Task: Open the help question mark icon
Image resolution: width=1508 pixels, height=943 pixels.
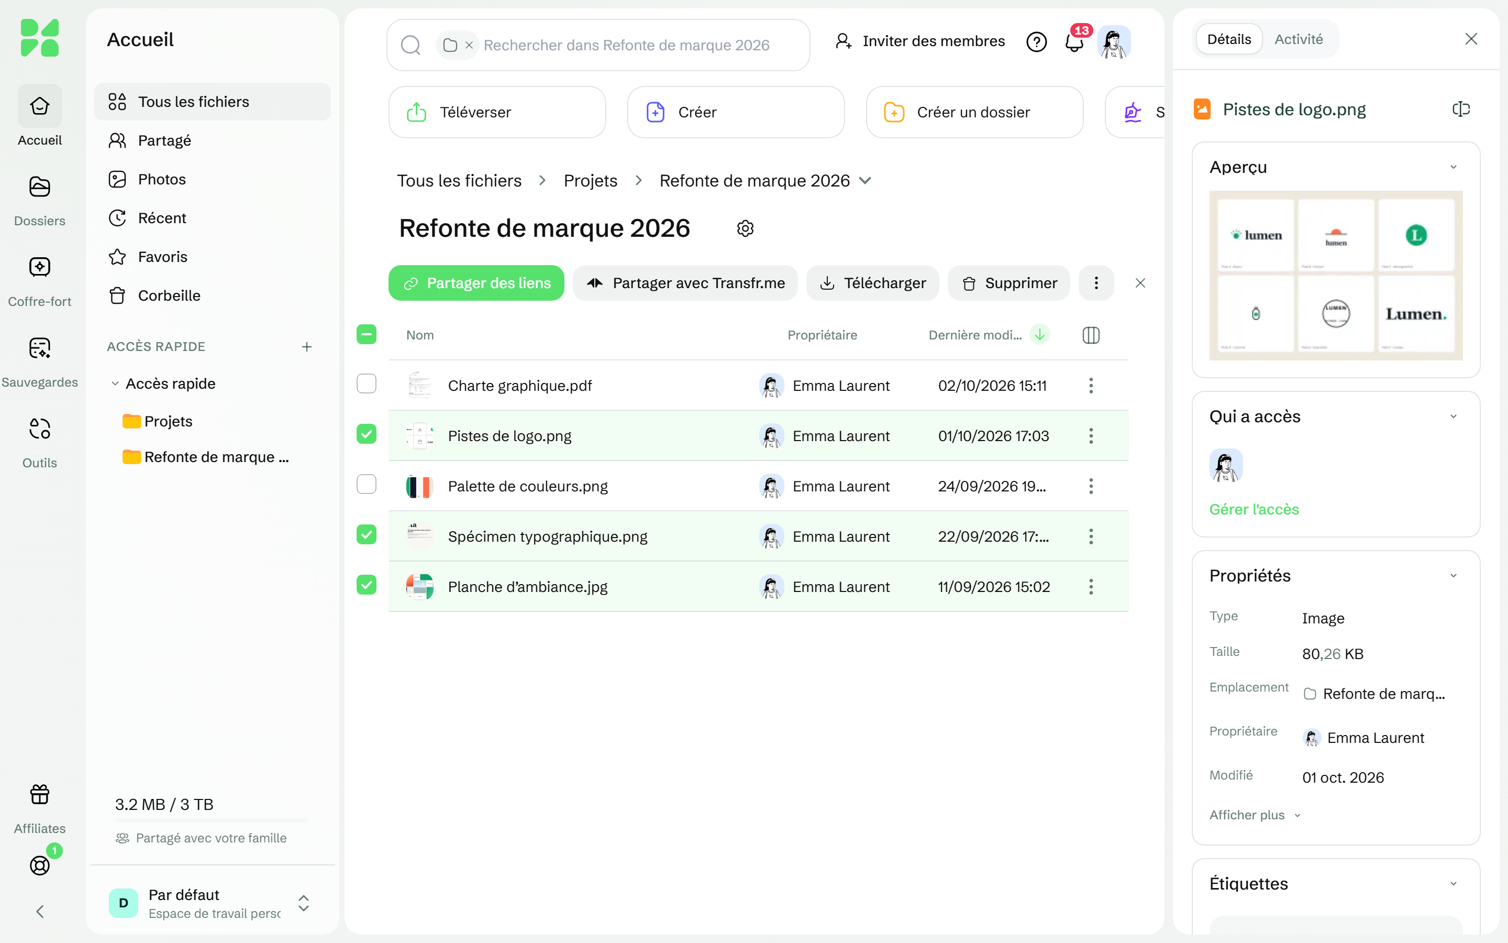Action: [1036, 42]
